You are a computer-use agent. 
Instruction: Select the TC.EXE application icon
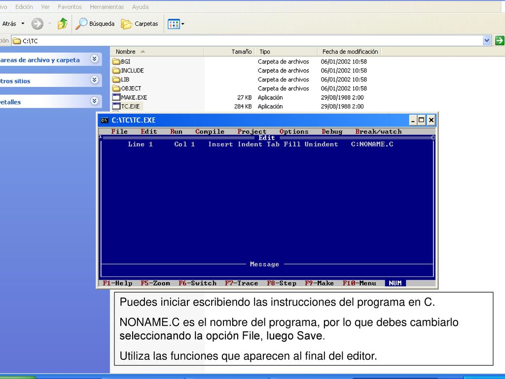pyautogui.click(x=116, y=106)
